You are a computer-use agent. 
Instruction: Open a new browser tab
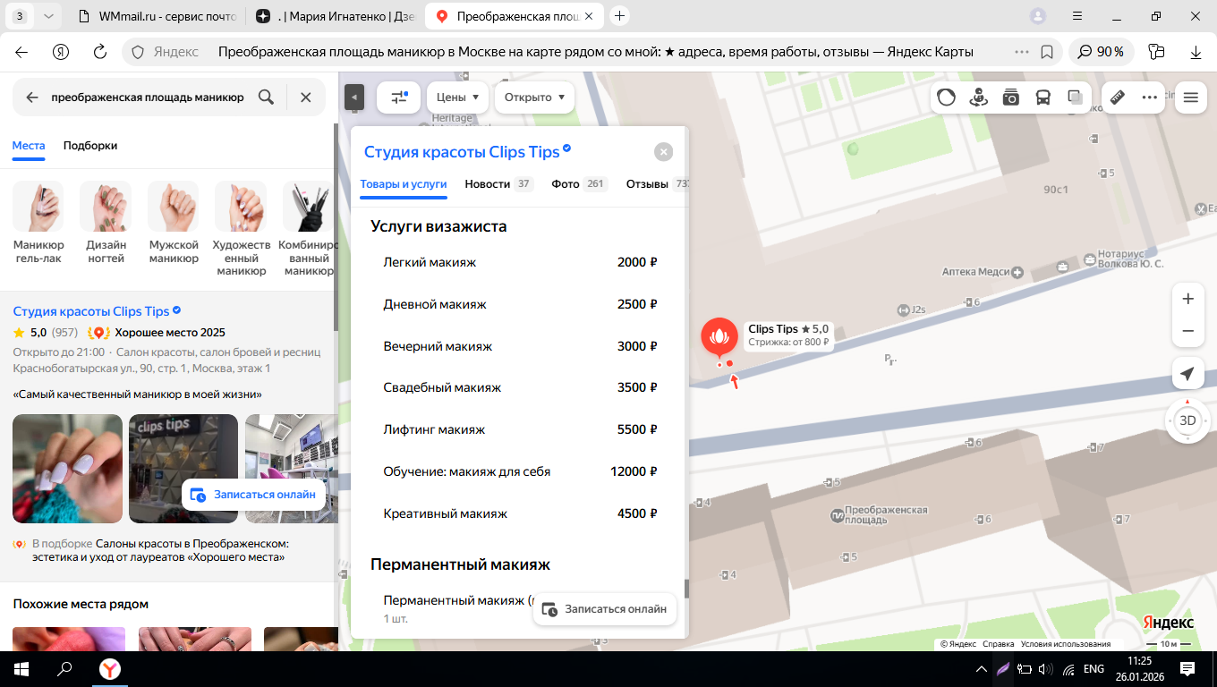pos(619,16)
